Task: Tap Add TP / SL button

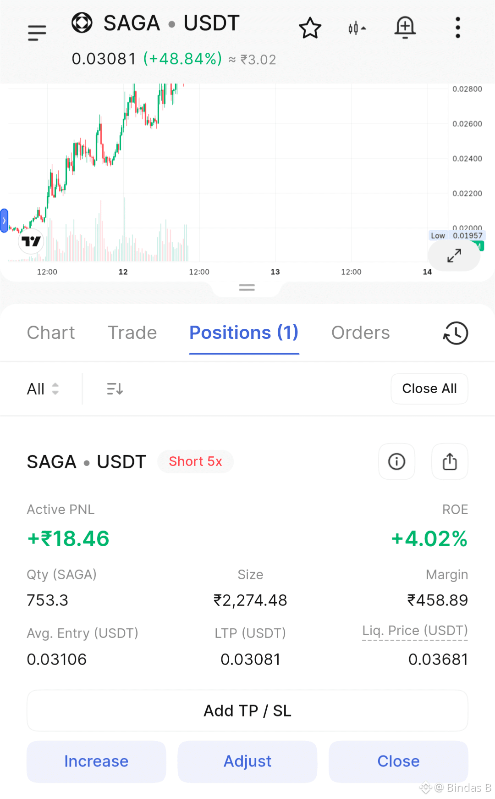Action: [x=247, y=710]
